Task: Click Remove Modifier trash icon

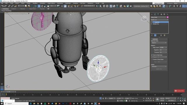Action: (x=161, y=35)
